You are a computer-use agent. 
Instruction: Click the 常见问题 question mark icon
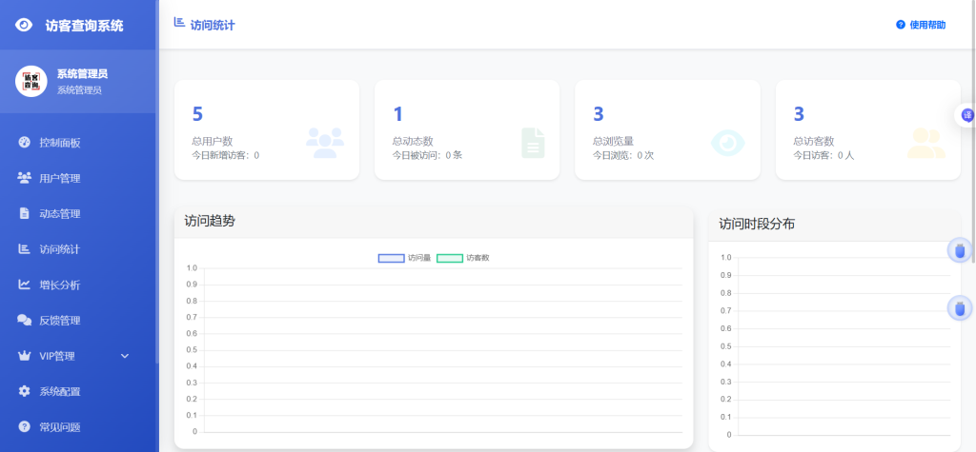tap(24, 426)
